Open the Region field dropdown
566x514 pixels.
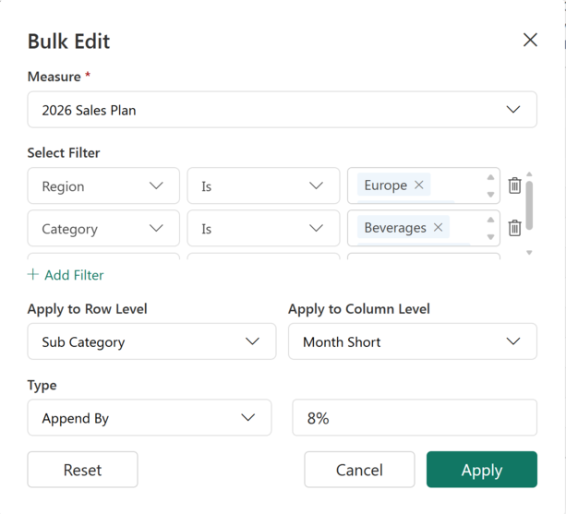[103, 185]
